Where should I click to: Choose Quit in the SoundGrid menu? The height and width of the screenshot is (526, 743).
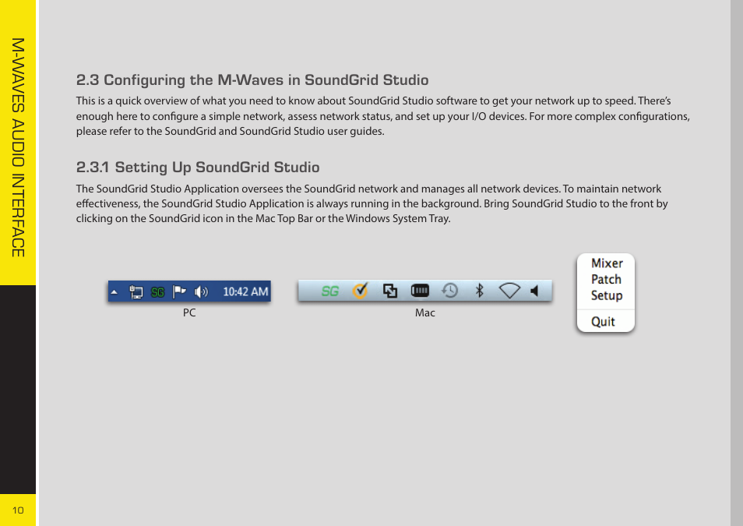603,322
